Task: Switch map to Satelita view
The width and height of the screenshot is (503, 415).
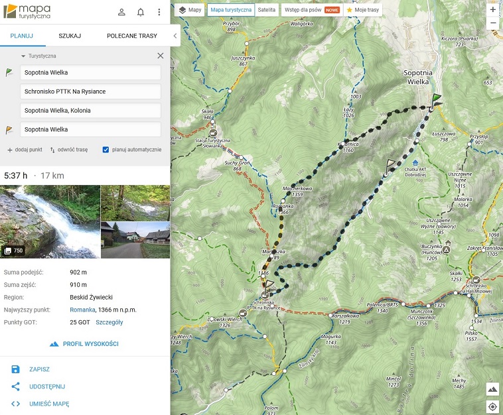Action: pos(266,10)
